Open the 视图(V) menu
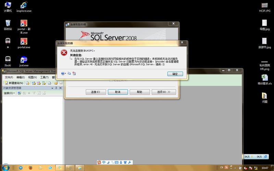Screen dimensions: 274x171 (x=32, y=77)
